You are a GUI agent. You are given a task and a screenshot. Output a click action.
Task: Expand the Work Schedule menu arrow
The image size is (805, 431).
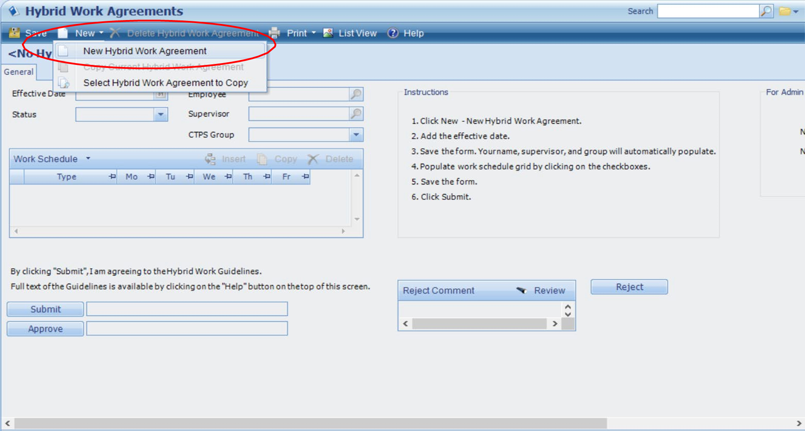click(88, 158)
